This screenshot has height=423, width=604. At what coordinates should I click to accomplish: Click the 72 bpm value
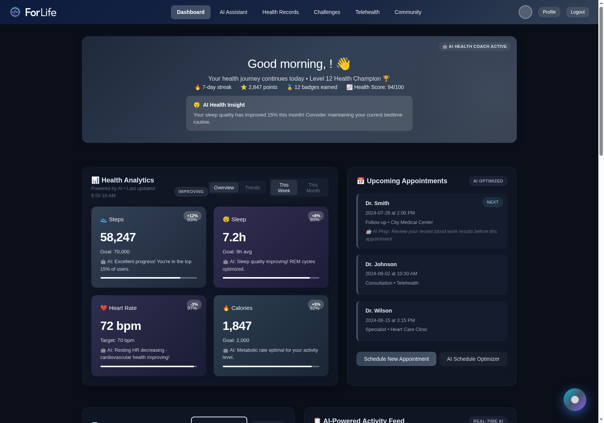point(120,326)
